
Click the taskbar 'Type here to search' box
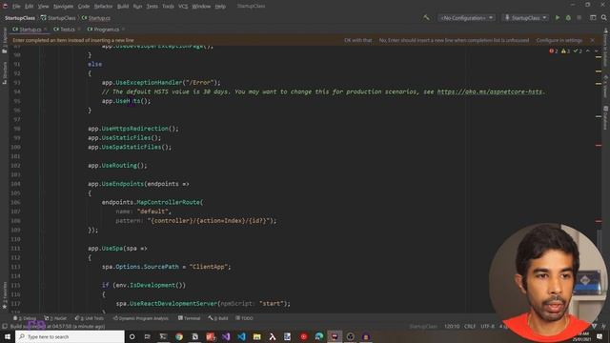(x=70, y=336)
